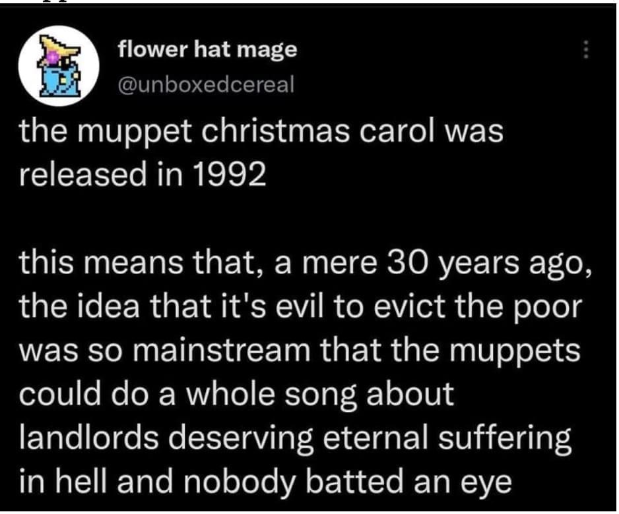This screenshot has width=619, height=514.
Task: Click the line "the muppet christmas carol was"
Action: (261, 132)
